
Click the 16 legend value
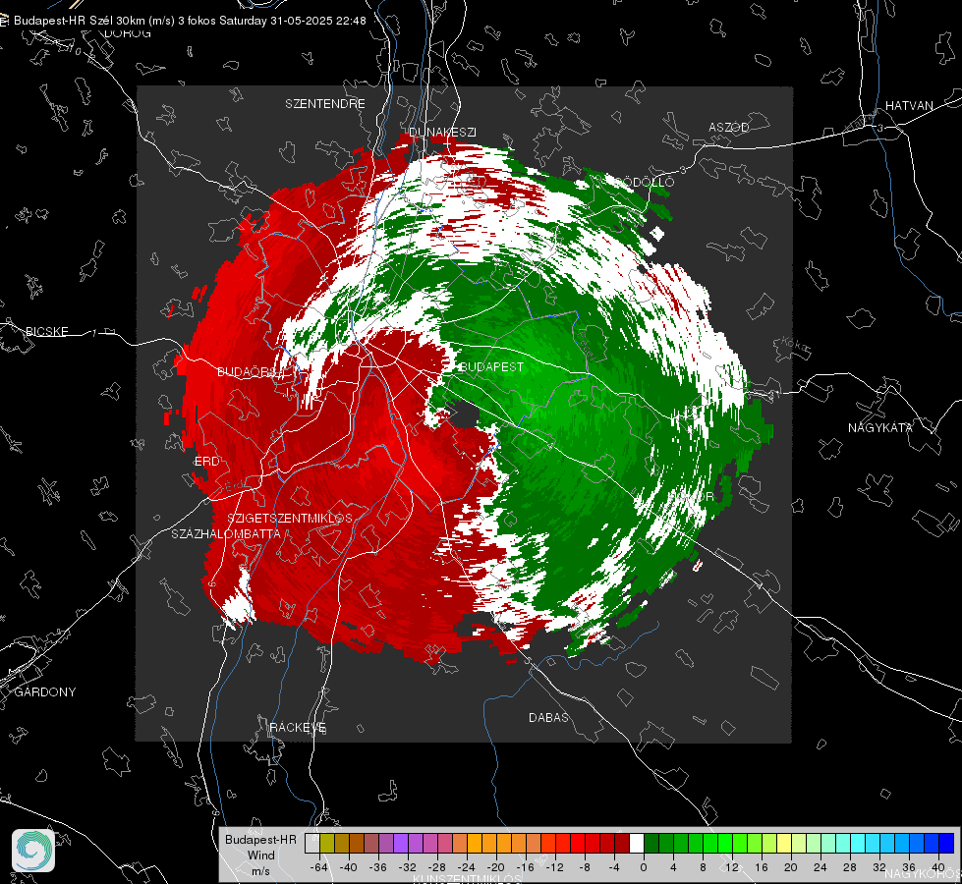(762, 867)
